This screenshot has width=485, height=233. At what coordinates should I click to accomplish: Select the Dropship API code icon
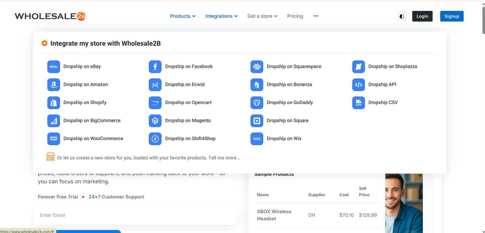[x=358, y=85]
